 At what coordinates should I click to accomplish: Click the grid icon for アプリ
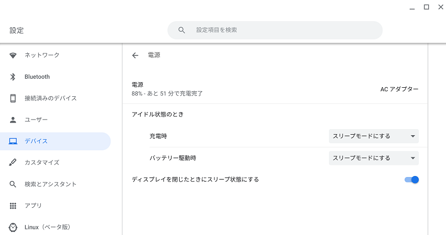(x=13, y=205)
